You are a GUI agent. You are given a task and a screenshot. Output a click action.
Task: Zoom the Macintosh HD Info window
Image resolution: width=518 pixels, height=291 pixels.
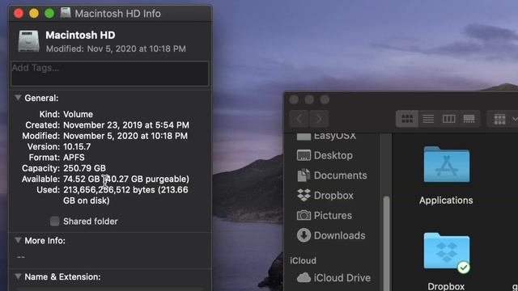[x=49, y=13]
